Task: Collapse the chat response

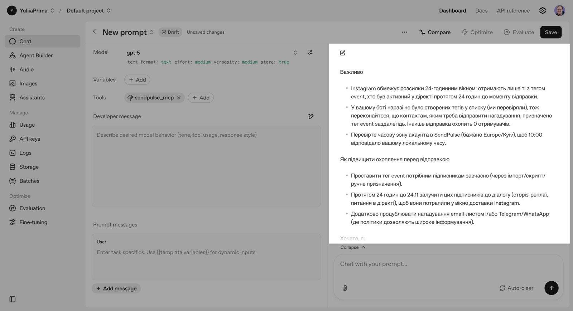Action: point(353,247)
